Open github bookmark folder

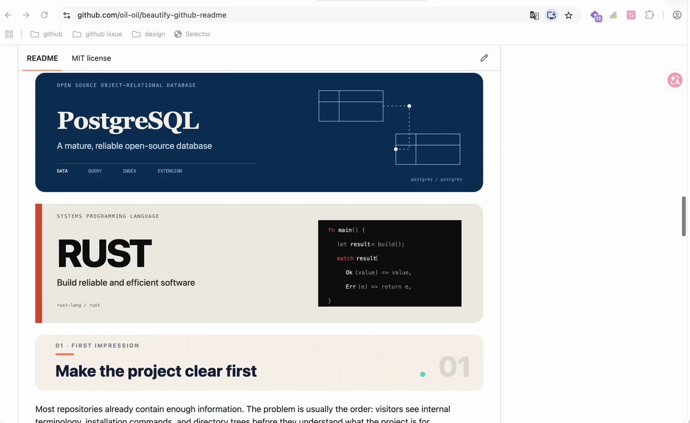tap(47, 34)
